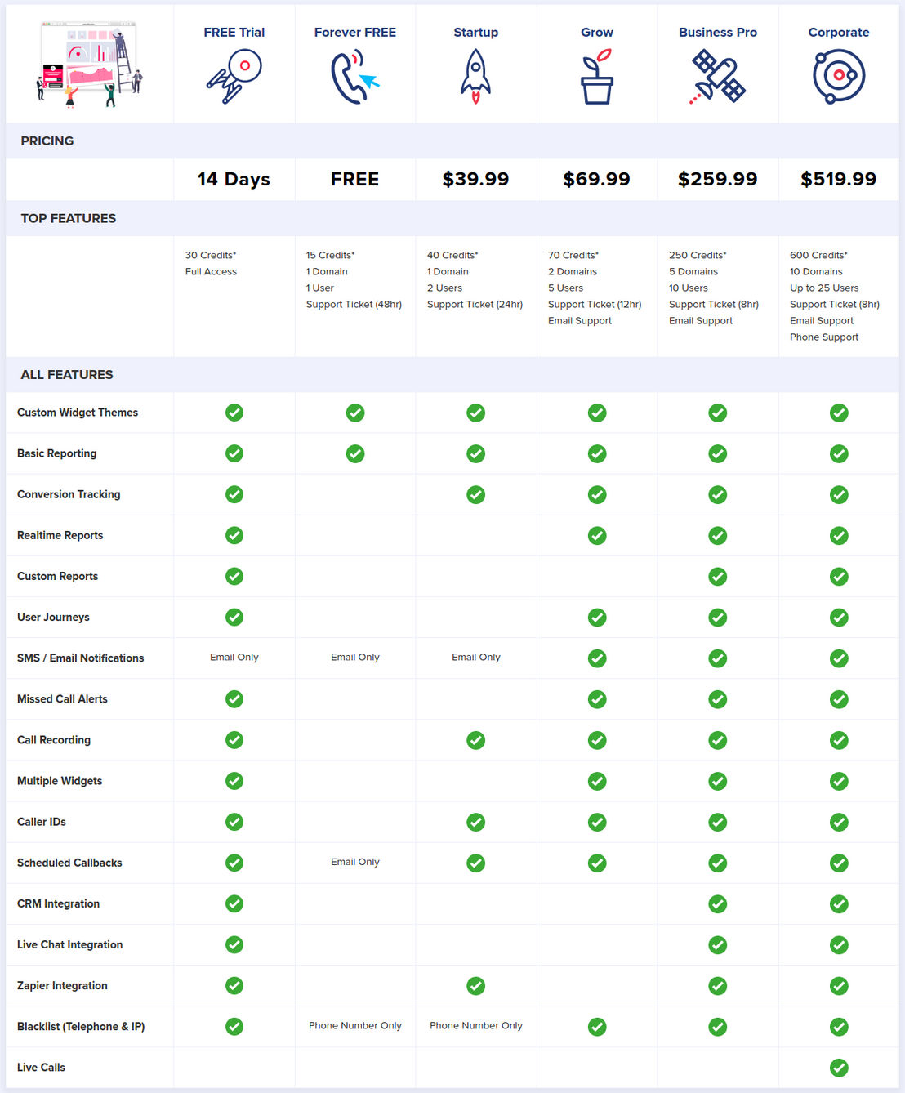Click Phone Number Only under Startup

pyautogui.click(x=476, y=1026)
